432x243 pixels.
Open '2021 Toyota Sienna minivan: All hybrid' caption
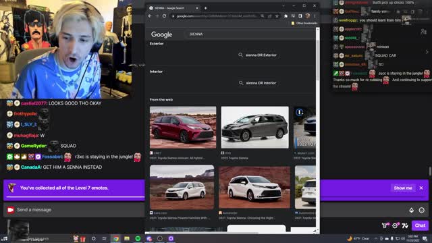click(x=177, y=158)
